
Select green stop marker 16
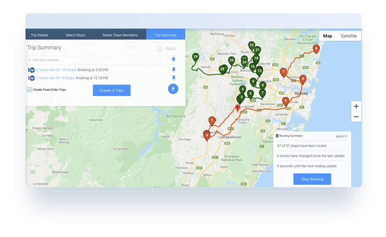pos(253,67)
